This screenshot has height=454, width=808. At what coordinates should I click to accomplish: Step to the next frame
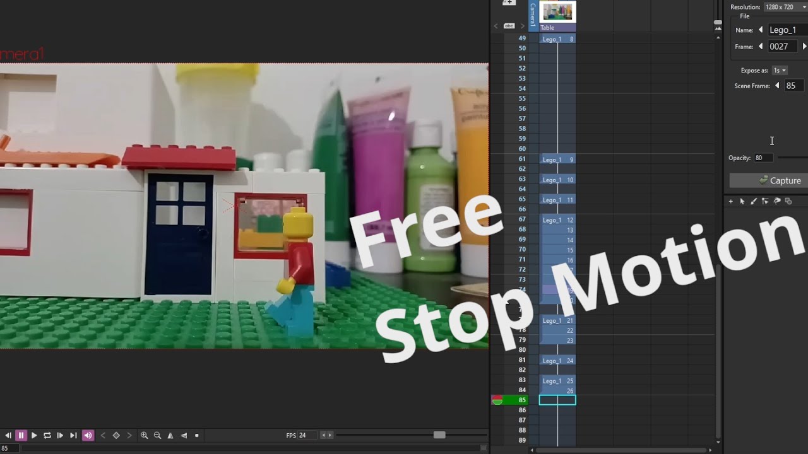(x=60, y=435)
